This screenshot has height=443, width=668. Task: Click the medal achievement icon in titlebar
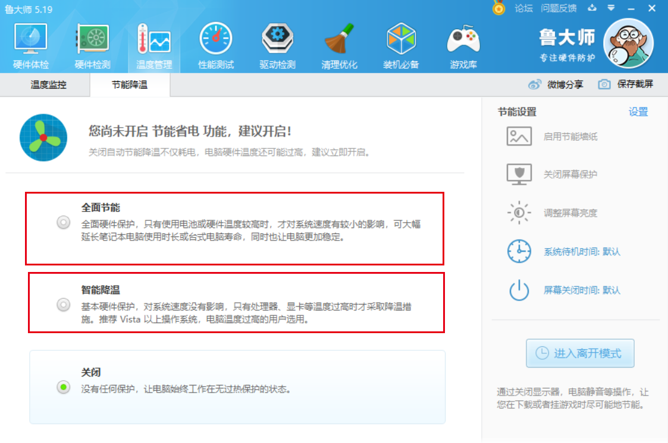tap(498, 8)
